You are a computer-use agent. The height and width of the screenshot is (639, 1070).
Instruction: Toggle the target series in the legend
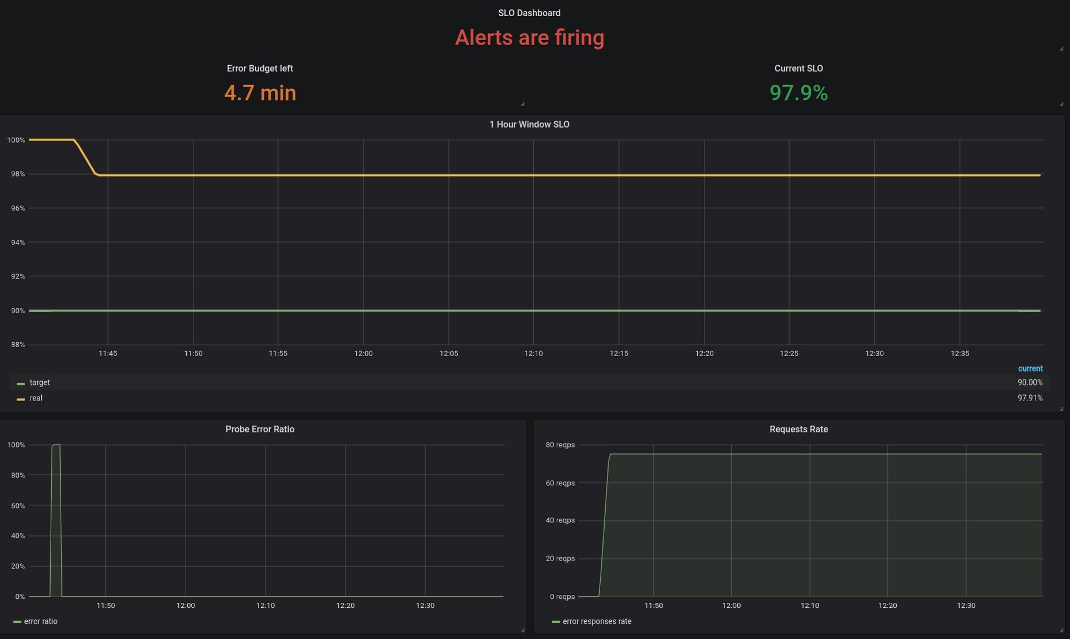pos(40,383)
